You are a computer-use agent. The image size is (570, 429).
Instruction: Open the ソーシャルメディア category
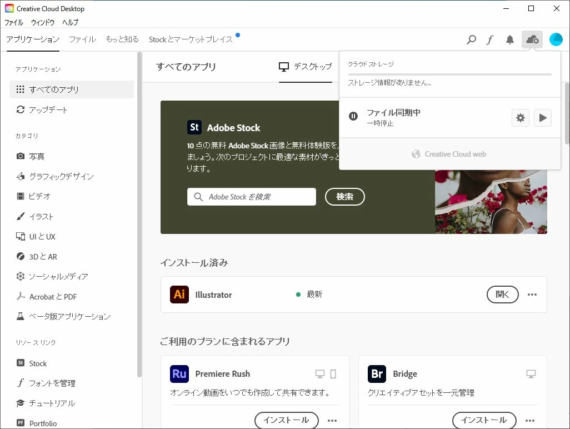click(72, 277)
